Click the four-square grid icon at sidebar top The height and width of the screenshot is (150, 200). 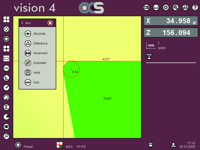click(6, 19)
